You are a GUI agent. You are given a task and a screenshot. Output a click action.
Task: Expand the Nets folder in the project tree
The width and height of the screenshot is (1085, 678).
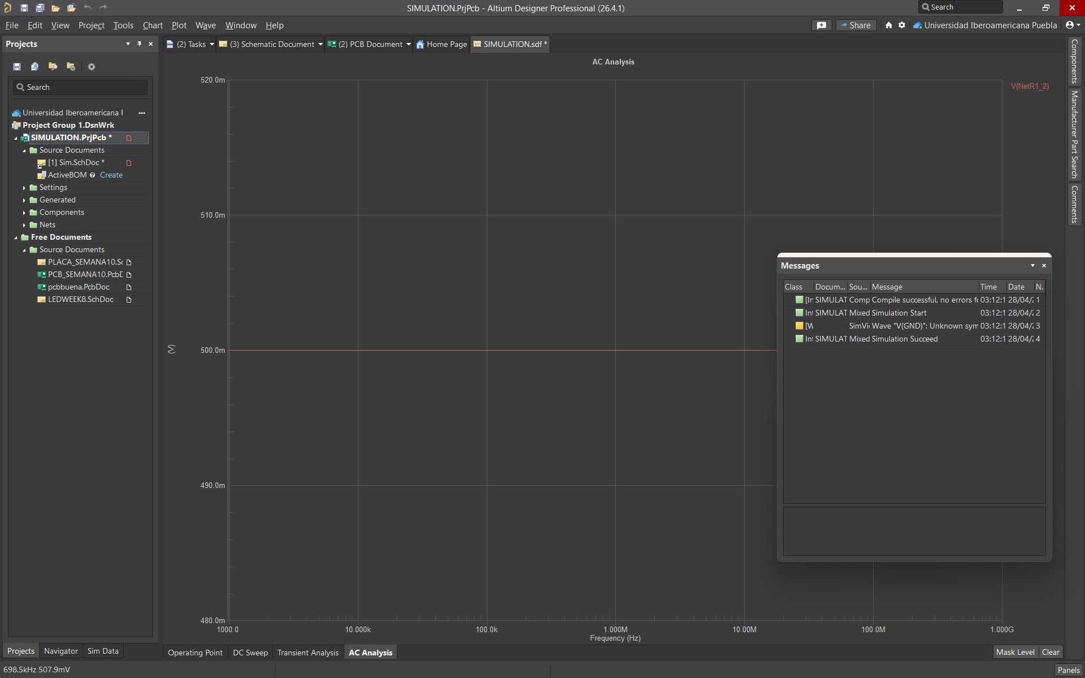(x=24, y=225)
